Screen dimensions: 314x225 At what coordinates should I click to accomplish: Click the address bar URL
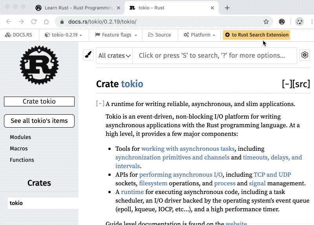pos(102,22)
